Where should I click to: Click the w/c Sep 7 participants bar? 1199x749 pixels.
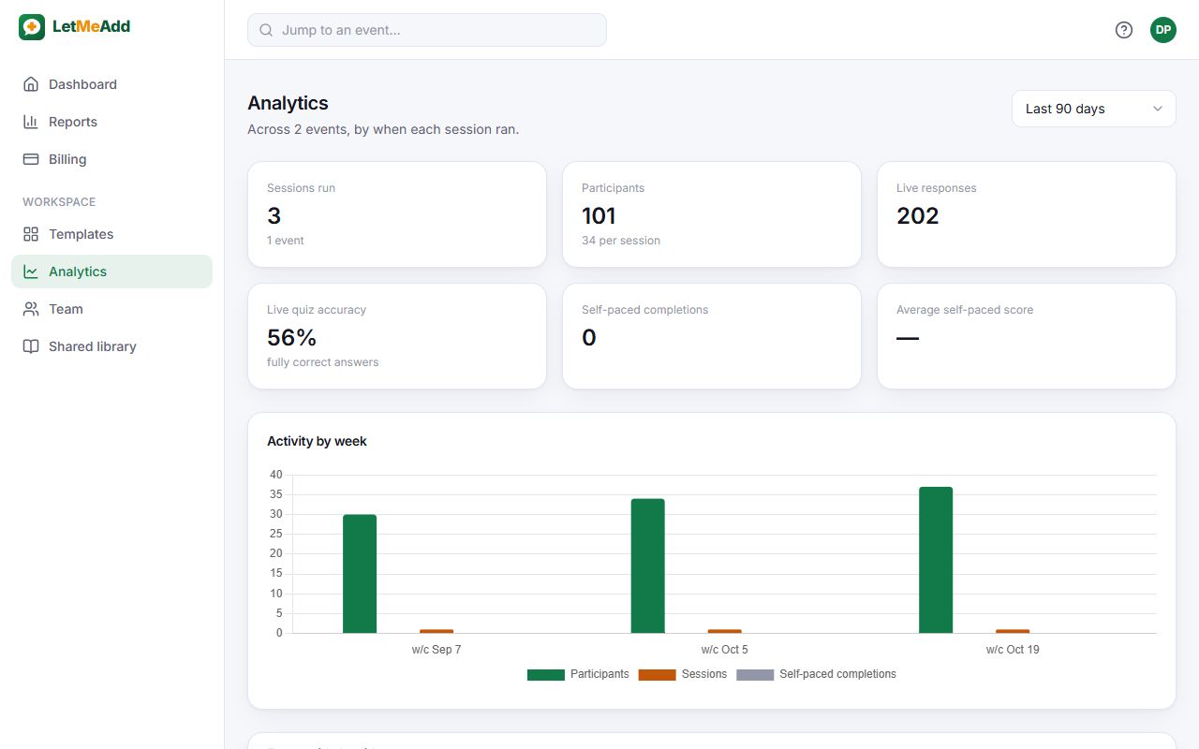[x=360, y=574]
